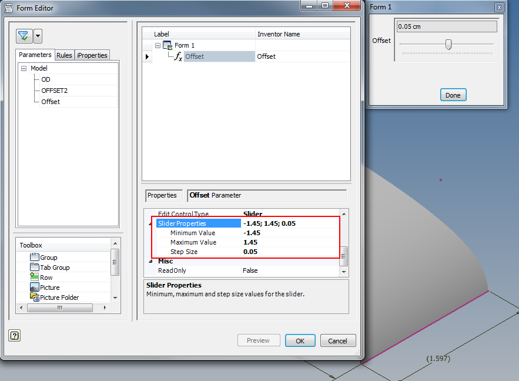
Task: Select the OD parameter
Action: tap(46, 79)
